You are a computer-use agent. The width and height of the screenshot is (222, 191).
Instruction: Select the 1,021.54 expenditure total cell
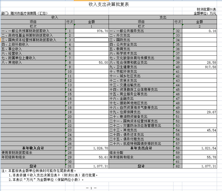[199, 148]
